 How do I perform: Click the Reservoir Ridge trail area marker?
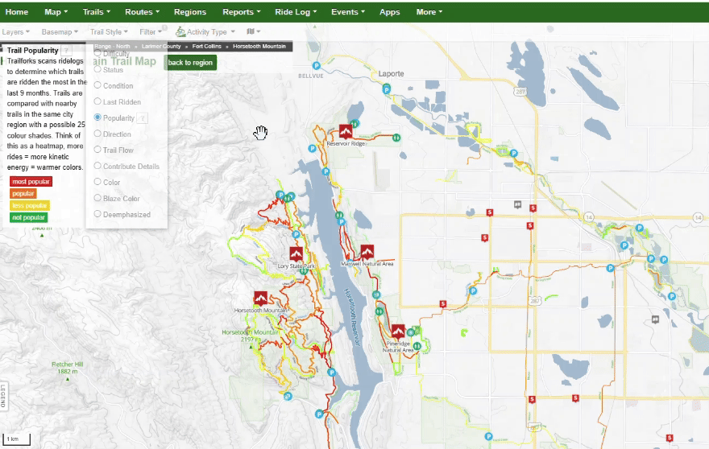(x=346, y=132)
